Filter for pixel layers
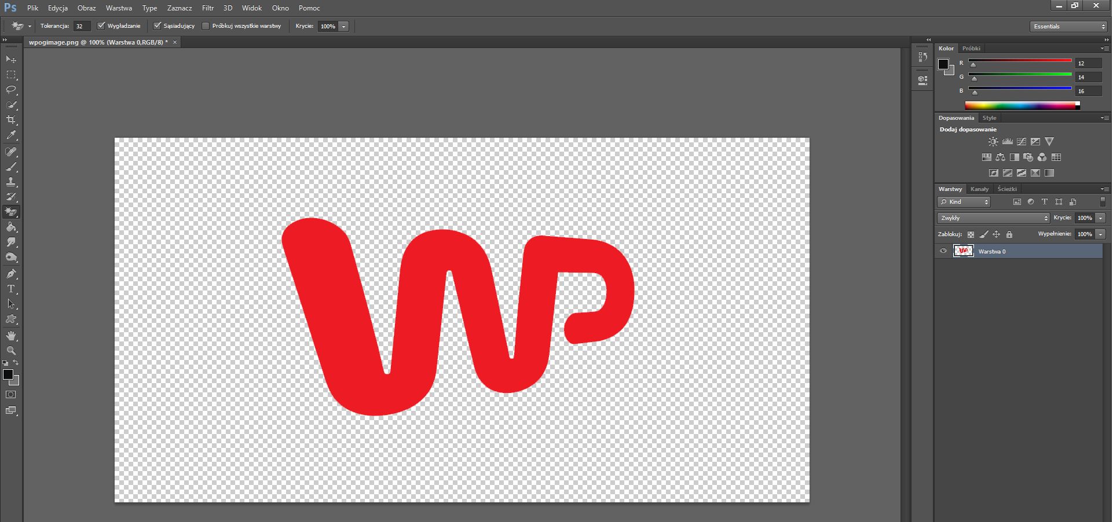1113x522 pixels. pyautogui.click(x=1017, y=201)
